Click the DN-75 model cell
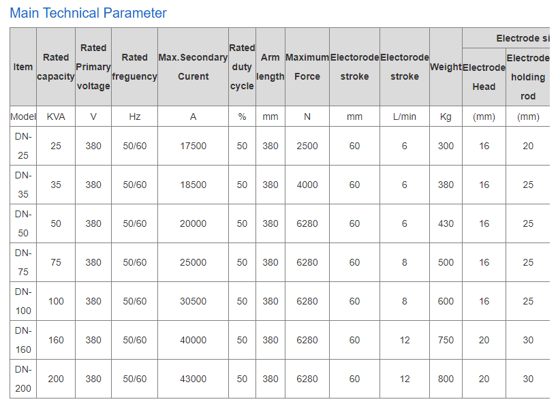558x406 pixels. [23, 262]
